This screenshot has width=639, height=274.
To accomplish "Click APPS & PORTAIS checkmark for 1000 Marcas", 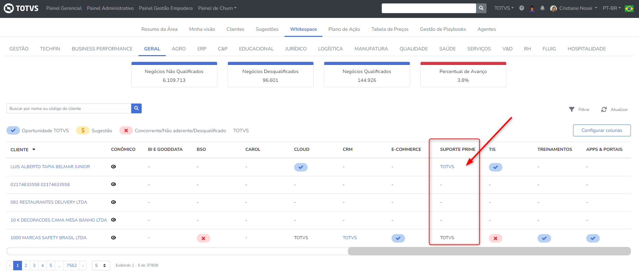I will point(593,238).
